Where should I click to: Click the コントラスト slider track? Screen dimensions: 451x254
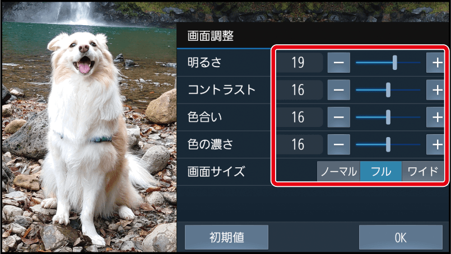pyautogui.click(x=388, y=90)
